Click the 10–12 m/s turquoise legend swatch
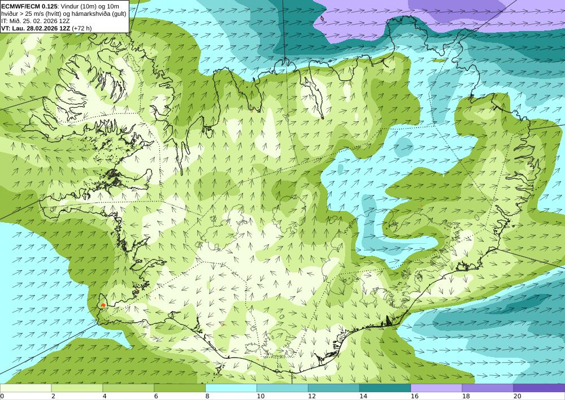Image resolution: width=565 pixels, height=400 pixels. tap(282, 388)
